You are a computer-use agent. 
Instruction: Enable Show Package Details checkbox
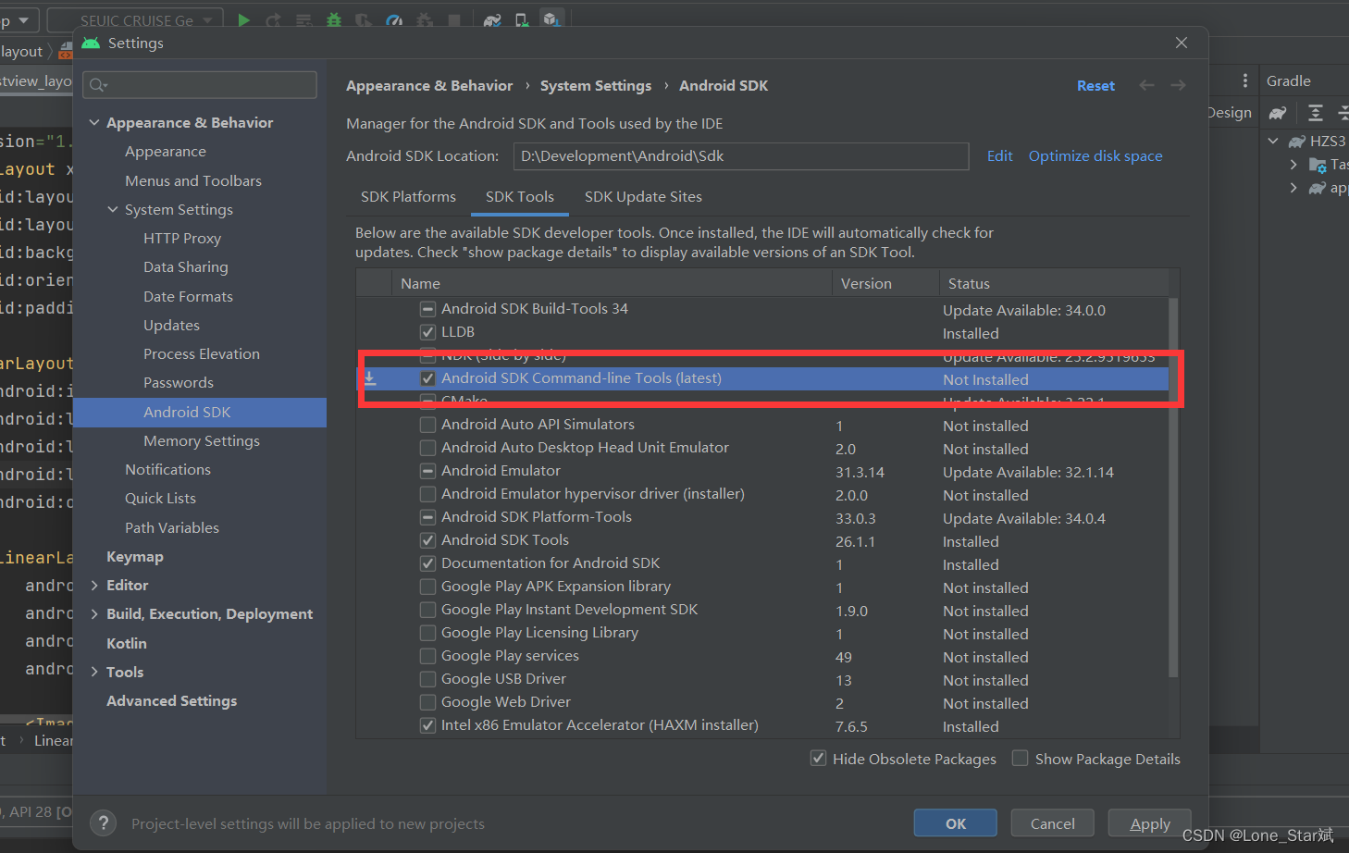1020,759
